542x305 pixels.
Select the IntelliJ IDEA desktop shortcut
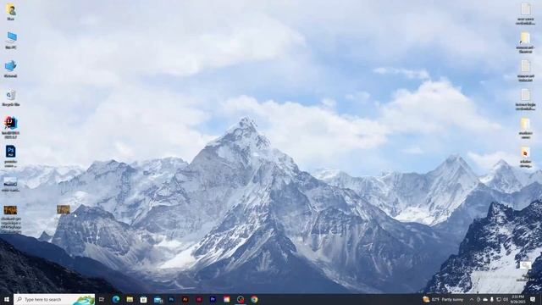[11, 127]
